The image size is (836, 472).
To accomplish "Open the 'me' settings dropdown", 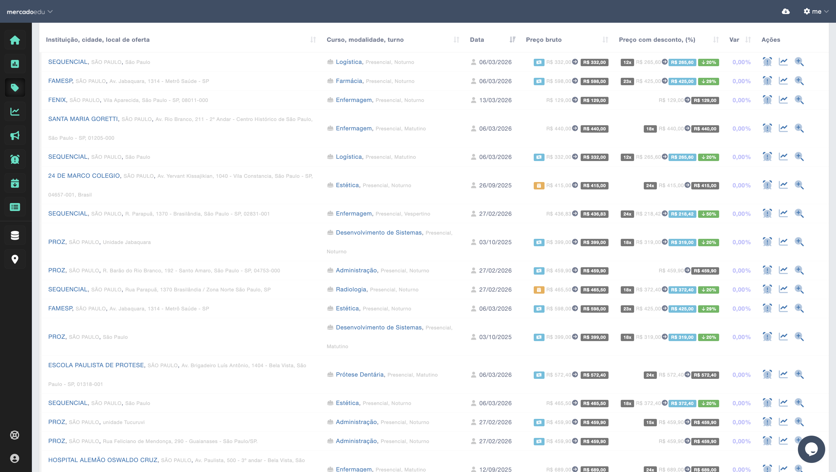I will coord(816,11).
